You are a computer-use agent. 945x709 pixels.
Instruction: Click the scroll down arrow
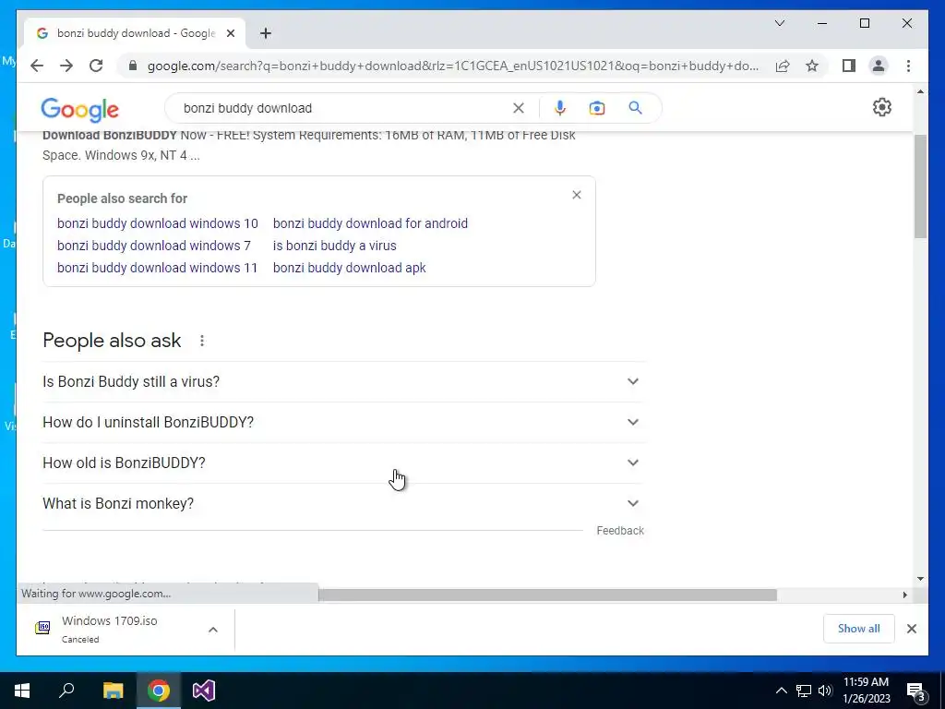pos(920,579)
